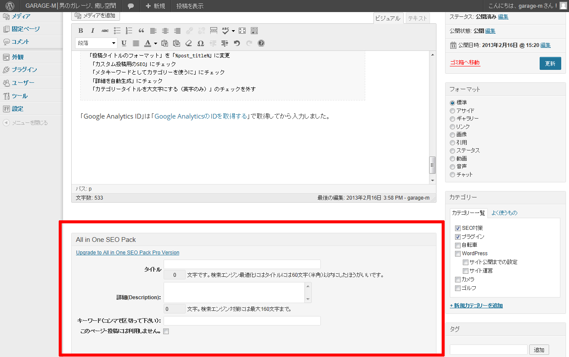Justify the text alignment
Viewport: 569px width, 357px height.
(136, 43)
